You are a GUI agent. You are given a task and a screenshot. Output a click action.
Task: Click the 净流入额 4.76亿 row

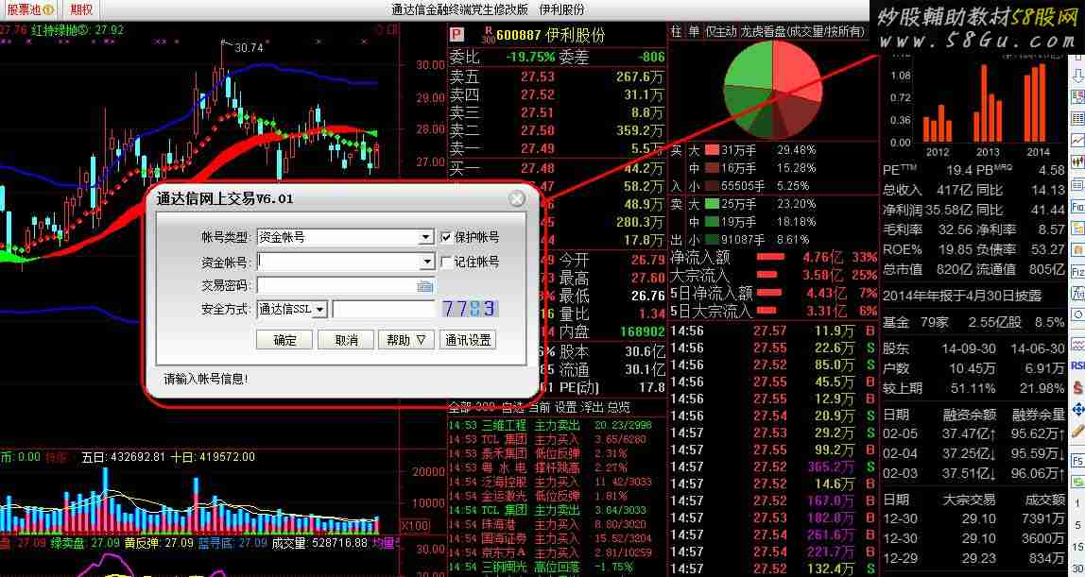[x=774, y=258]
